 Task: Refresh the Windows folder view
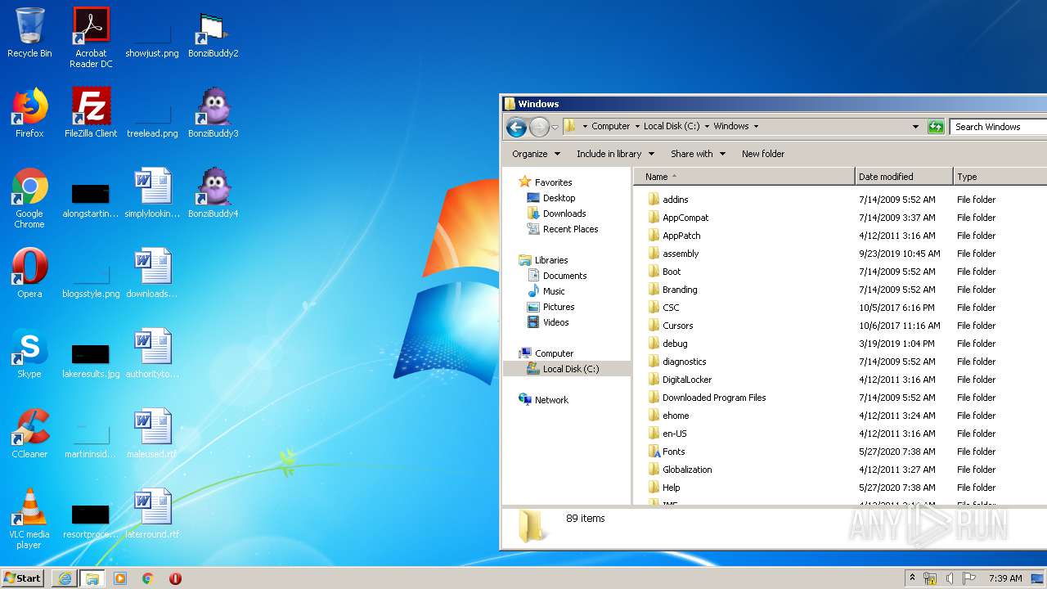point(936,127)
